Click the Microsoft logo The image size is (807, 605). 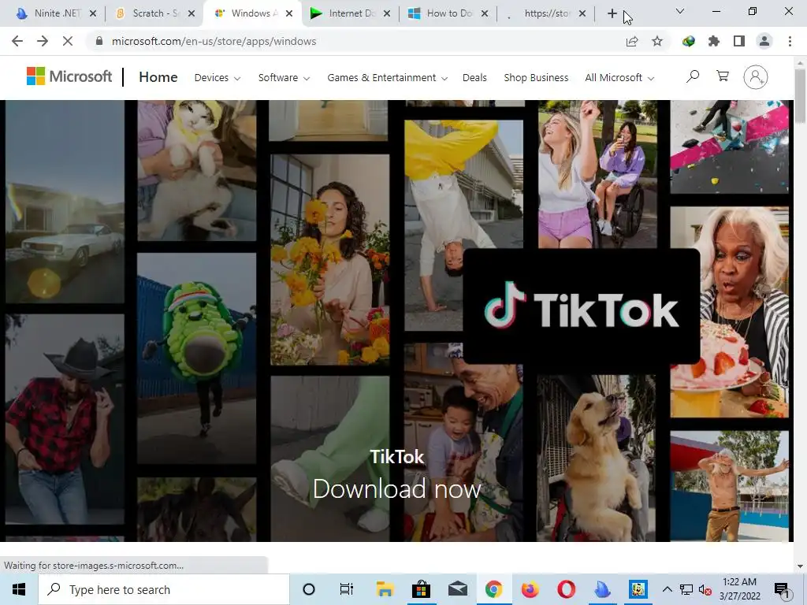tap(69, 76)
